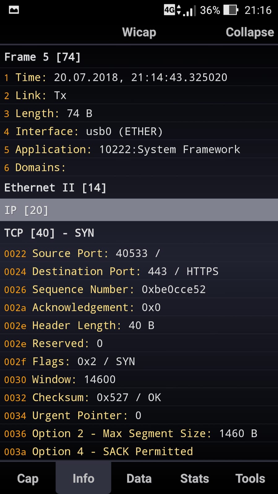Select the Sequence Number row
Image resolution: width=278 pixels, height=494 pixels.
coord(139,289)
